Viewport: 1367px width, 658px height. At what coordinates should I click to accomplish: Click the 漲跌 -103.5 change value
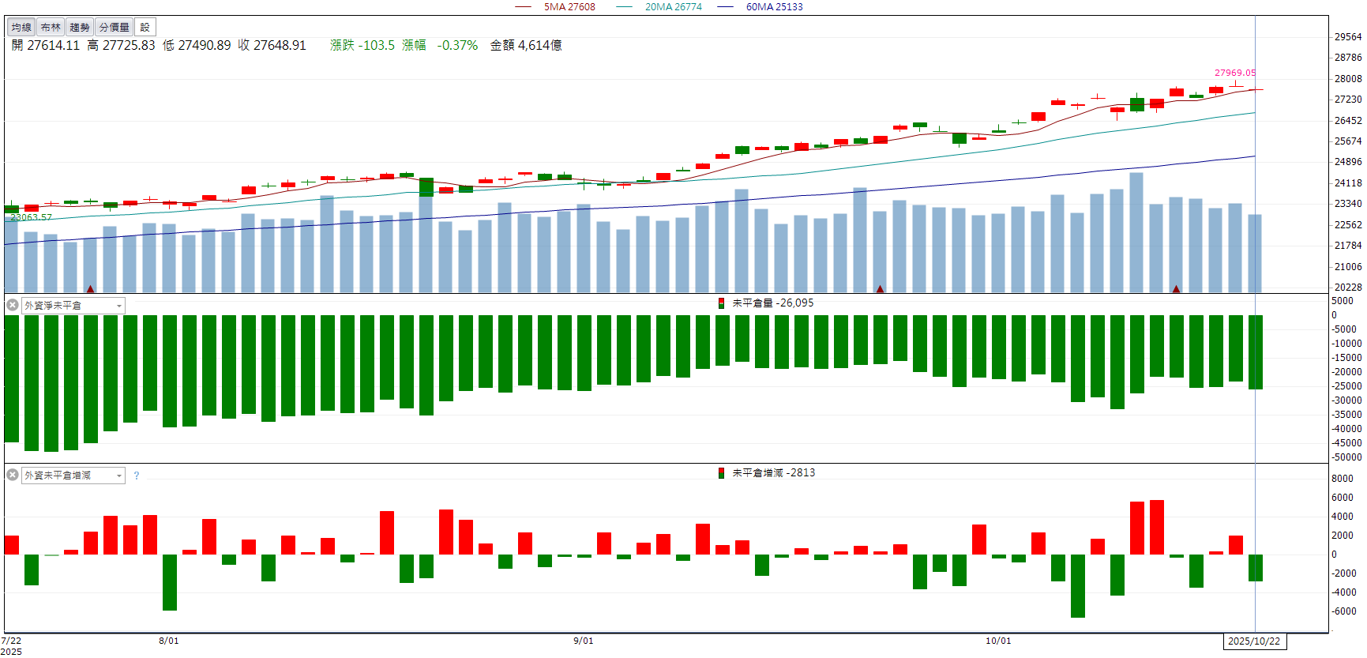pyautogui.click(x=362, y=46)
